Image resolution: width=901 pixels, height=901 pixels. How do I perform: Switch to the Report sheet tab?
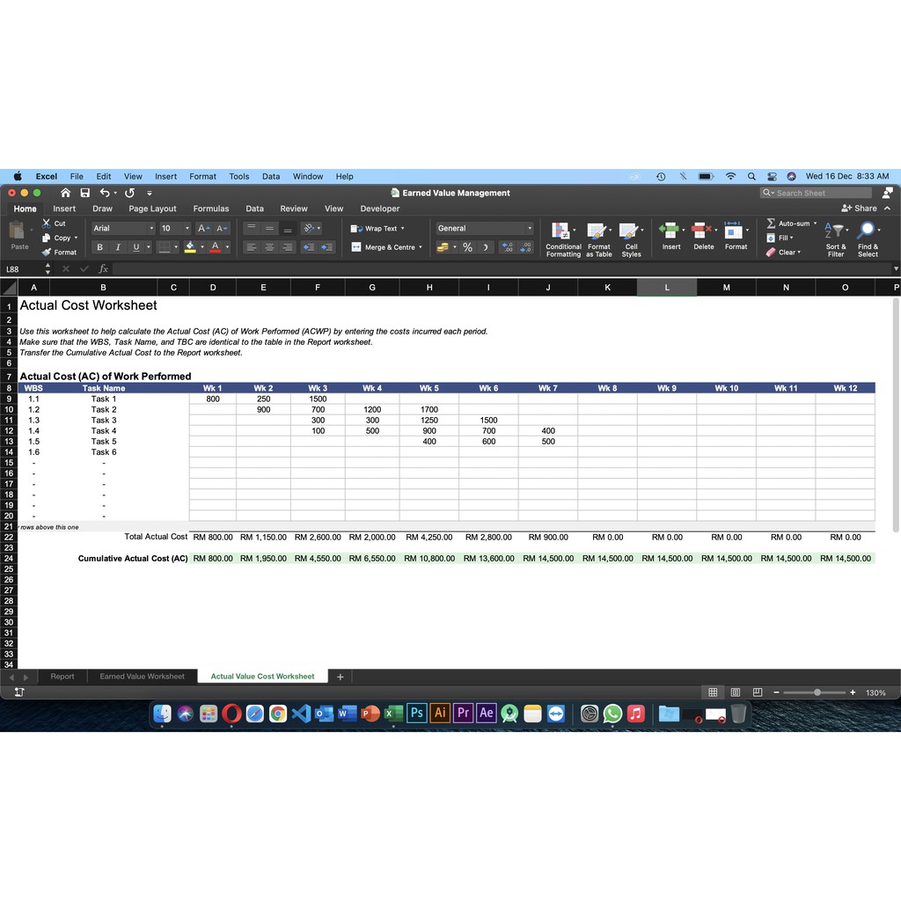62,677
